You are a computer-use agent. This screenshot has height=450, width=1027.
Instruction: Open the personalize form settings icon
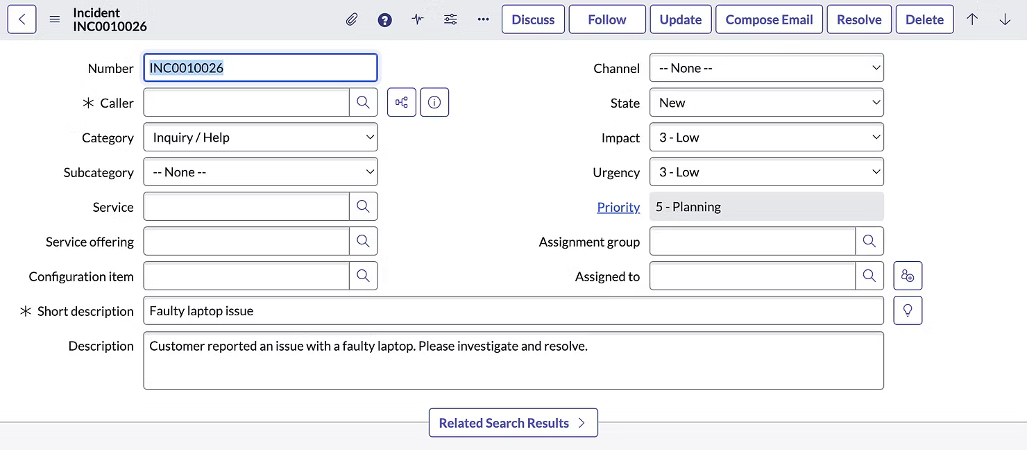pos(450,19)
